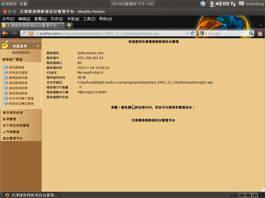Open the 应用程序 menu in top panel
This screenshot has width=265, height=198.
(9, 4)
